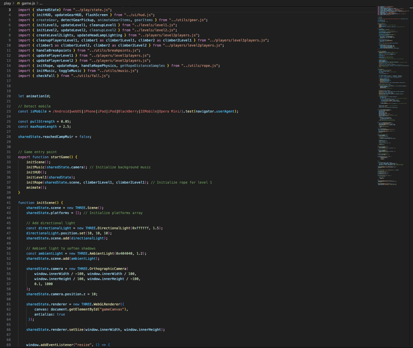Screen dimensions: 413x348
Task: Click '// Ambient light to soften shadows' comment
Action: coord(61,248)
